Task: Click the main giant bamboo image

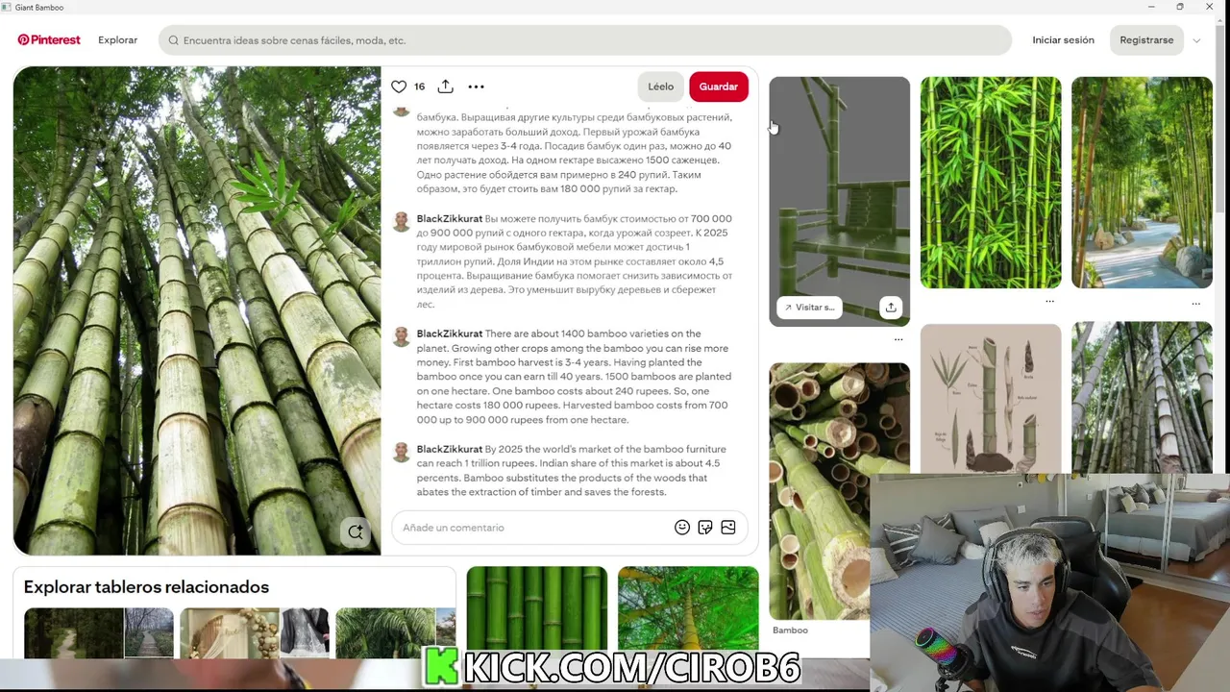Action: tap(197, 310)
